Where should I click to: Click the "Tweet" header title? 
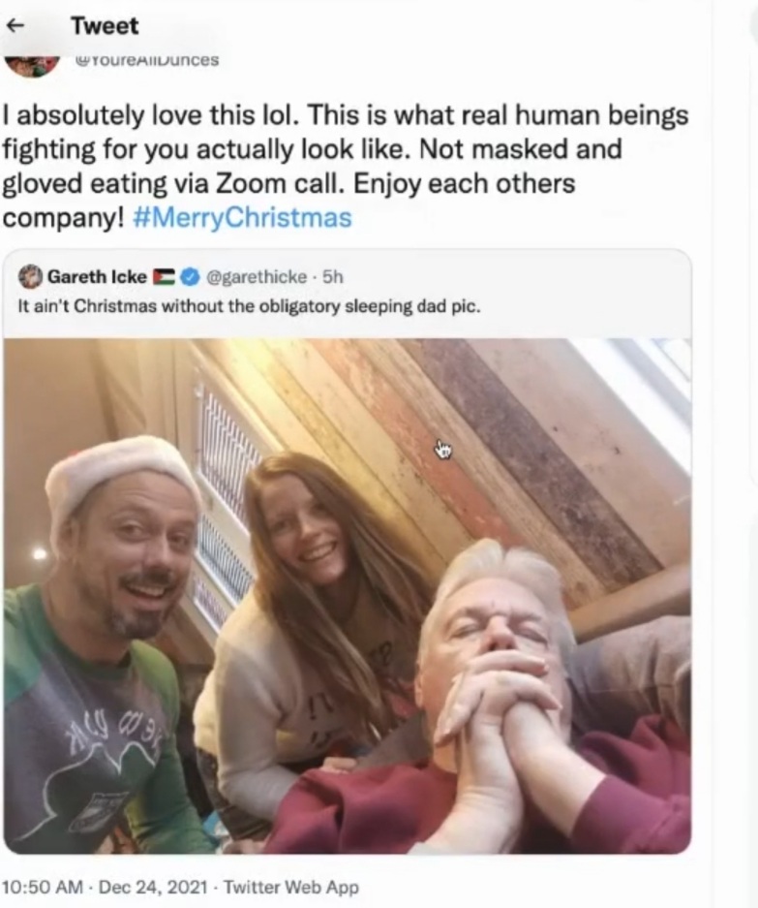point(105,26)
